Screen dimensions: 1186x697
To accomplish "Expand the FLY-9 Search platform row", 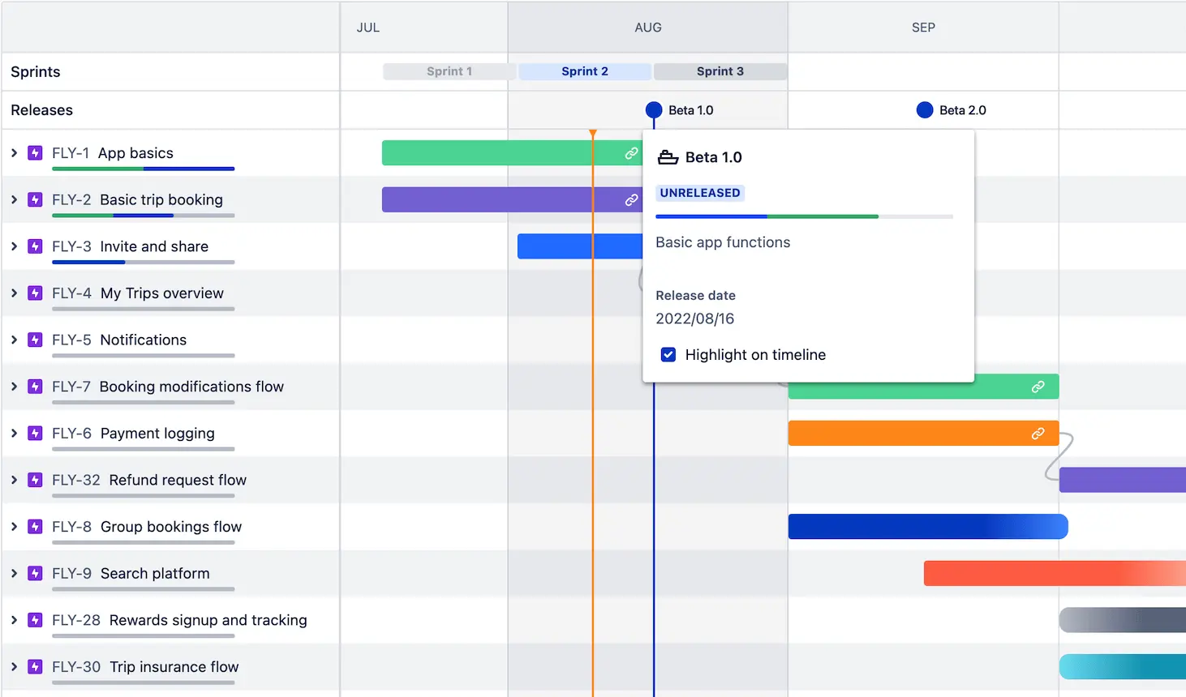I will [14, 573].
